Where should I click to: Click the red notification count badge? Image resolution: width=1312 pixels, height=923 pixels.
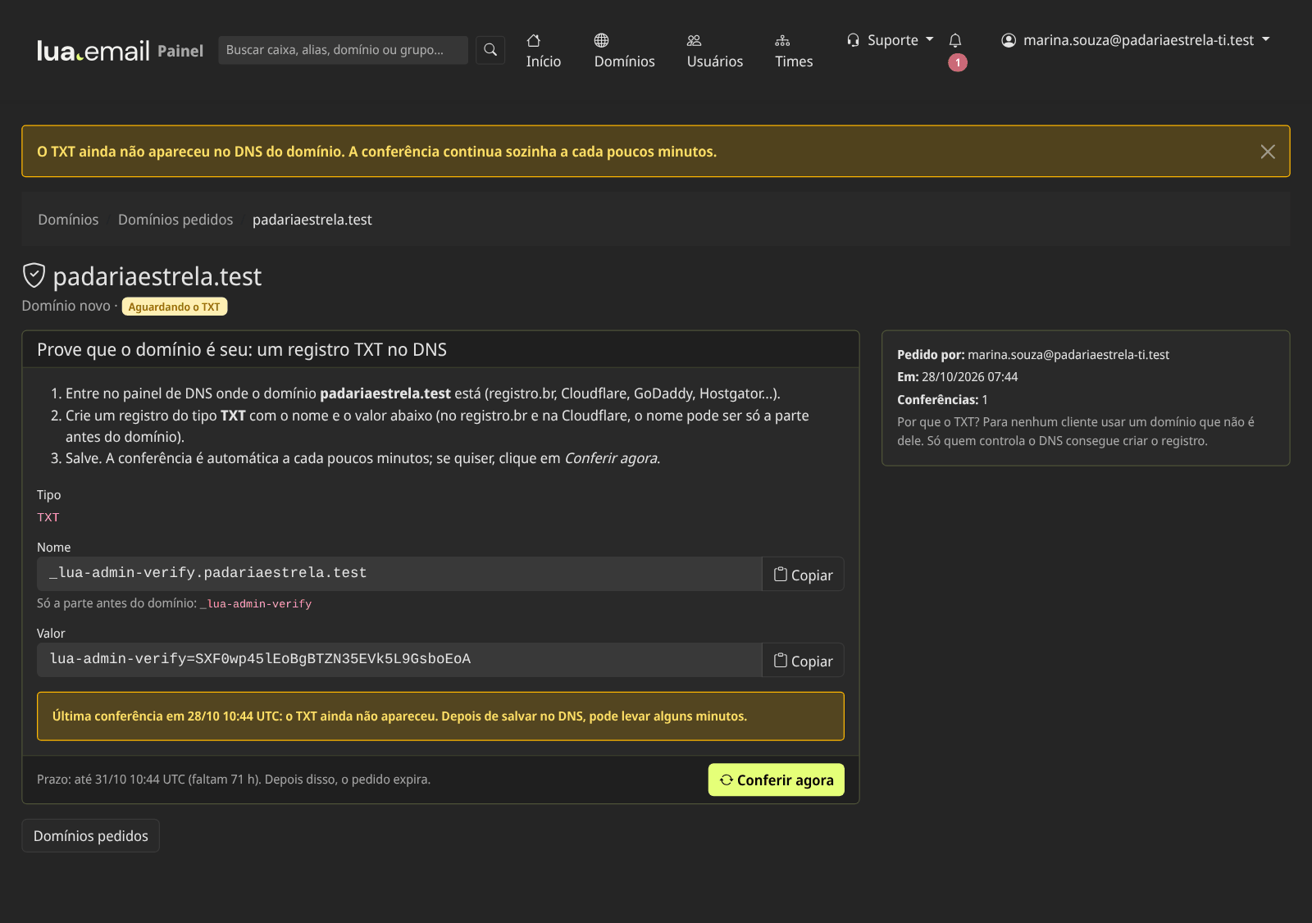tap(958, 62)
